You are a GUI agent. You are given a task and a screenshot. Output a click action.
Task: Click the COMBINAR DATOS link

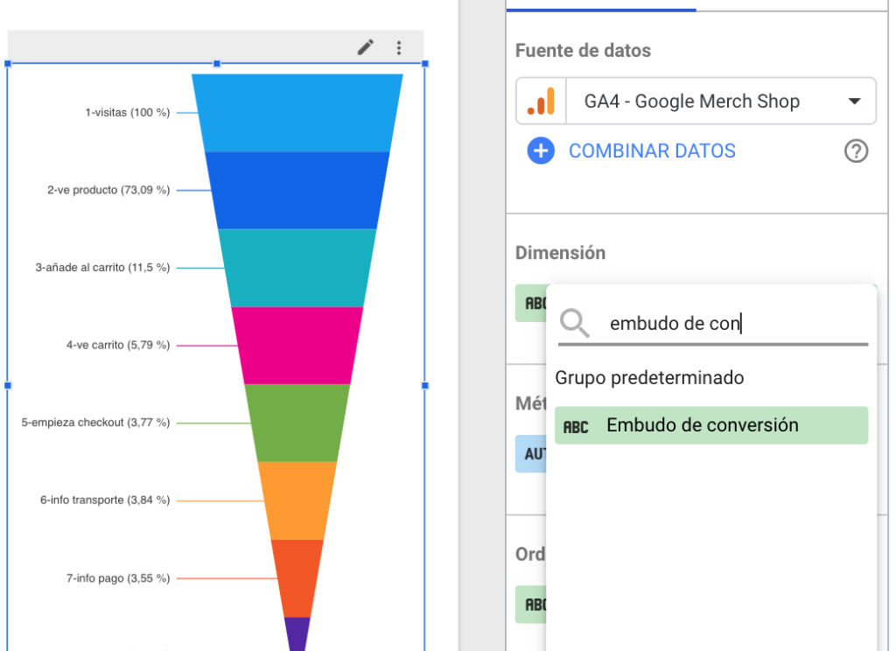point(652,150)
